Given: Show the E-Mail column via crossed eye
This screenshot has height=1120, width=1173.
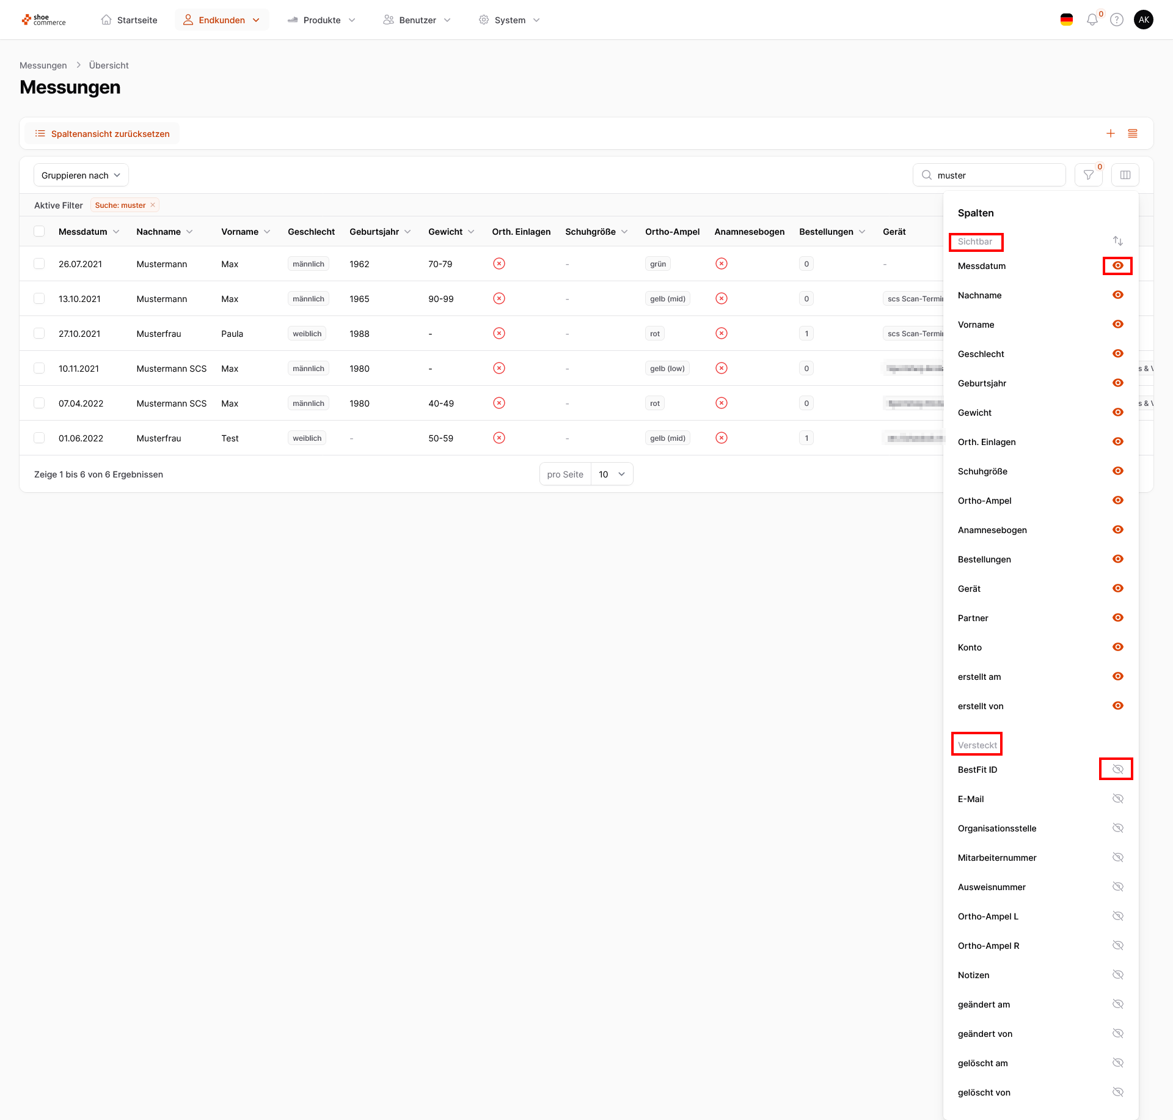Looking at the screenshot, I should coord(1117,799).
